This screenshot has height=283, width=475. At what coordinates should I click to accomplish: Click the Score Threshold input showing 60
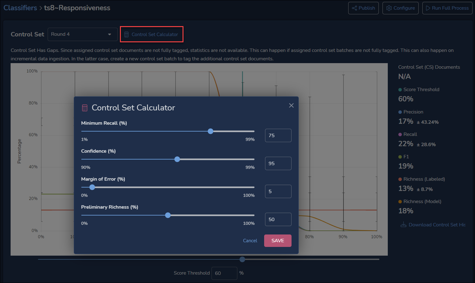pyautogui.click(x=224, y=273)
